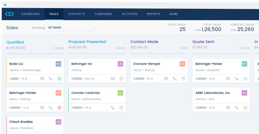The width and height of the screenshot is (259, 134).
Task: Open the Reports tab
Action: click(x=154, y=14)
